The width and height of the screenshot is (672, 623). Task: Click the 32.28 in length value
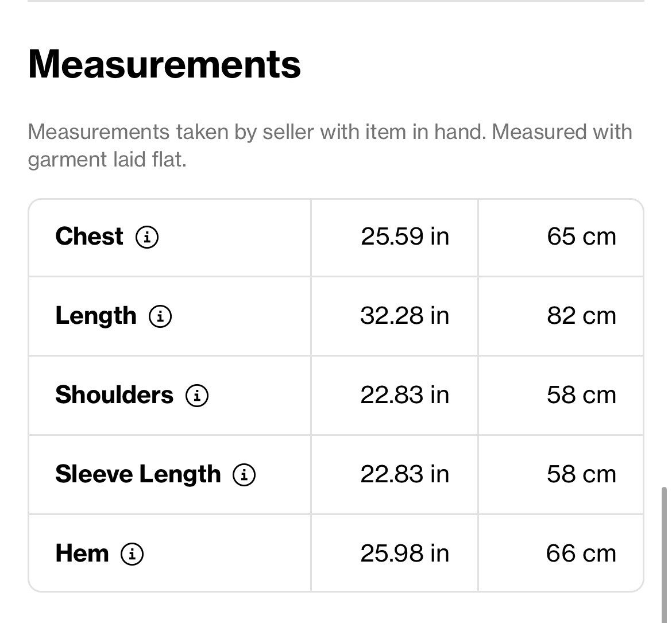tap(405, 316)
